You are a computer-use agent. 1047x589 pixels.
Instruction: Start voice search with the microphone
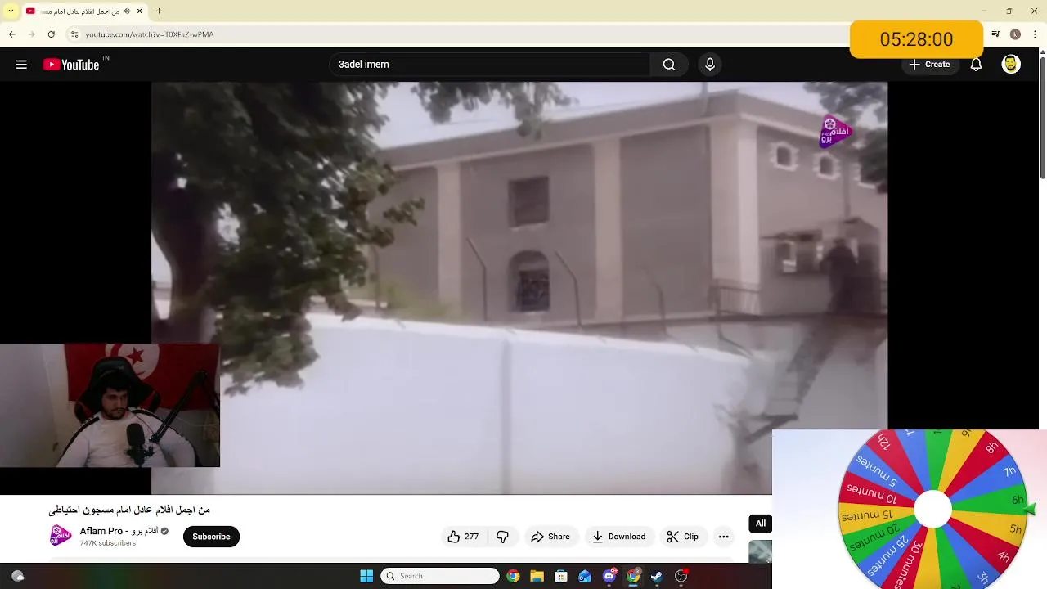[x=710, y=65]
